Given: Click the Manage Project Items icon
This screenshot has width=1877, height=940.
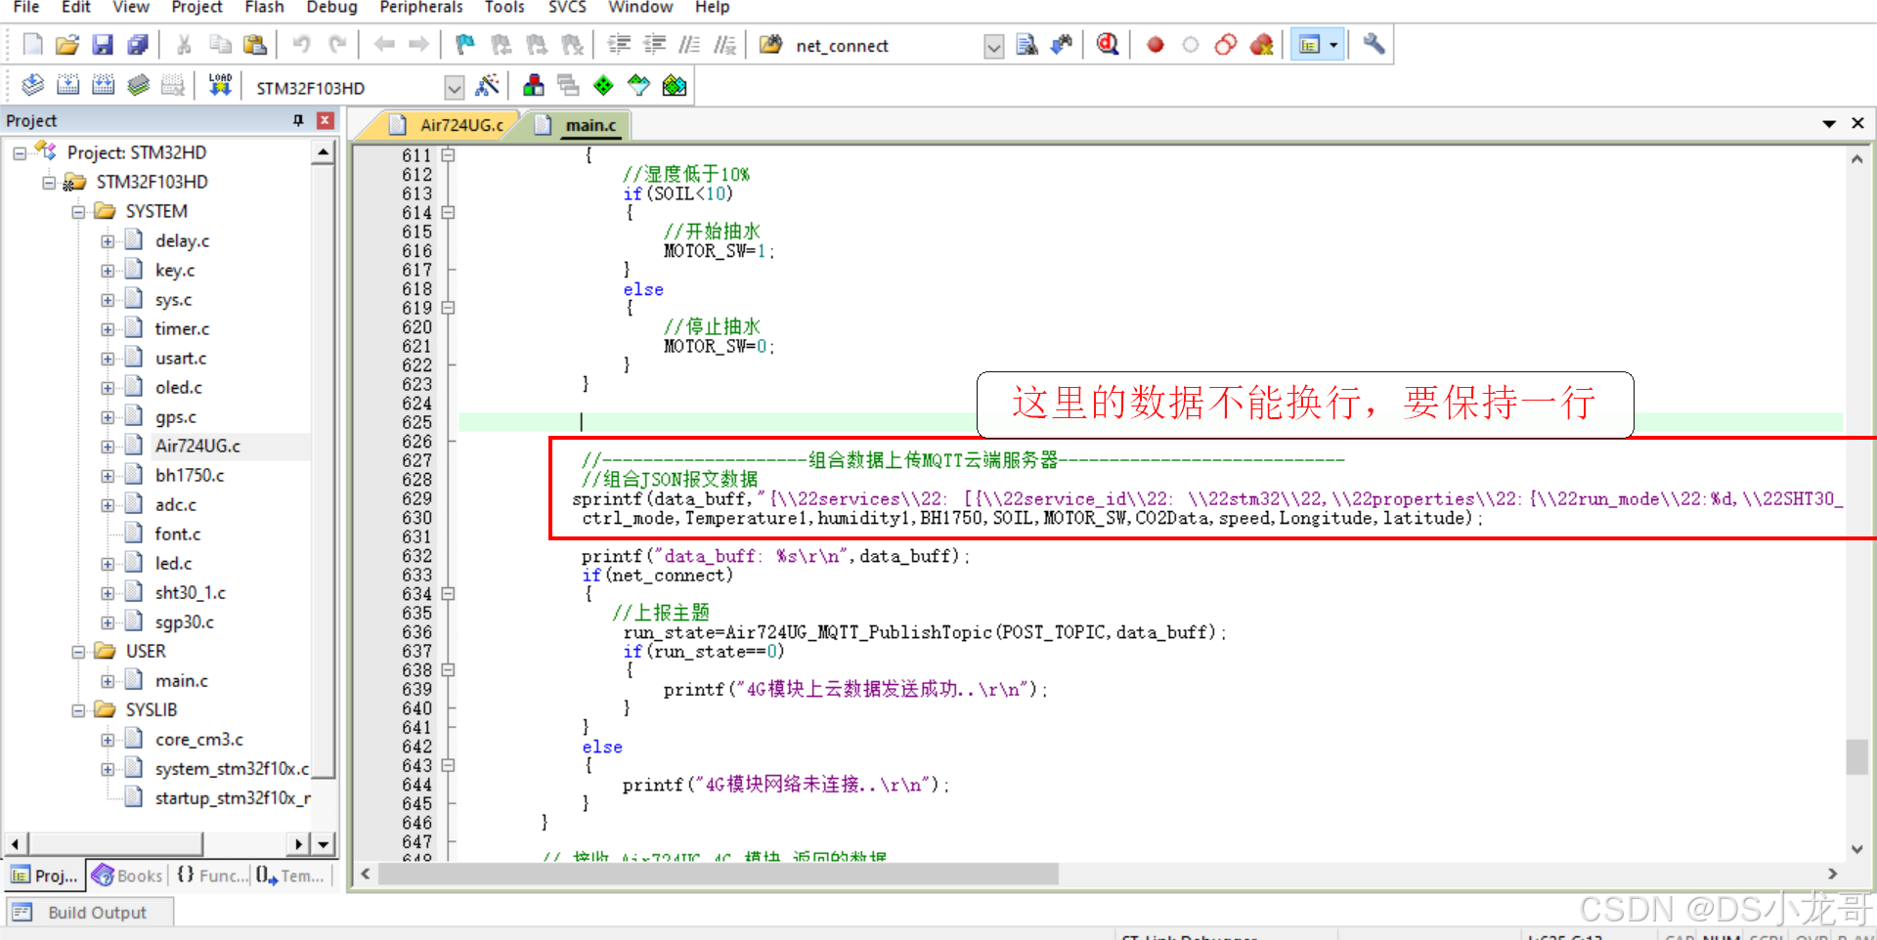Looking at the screenshot, I should click(534, 86).
